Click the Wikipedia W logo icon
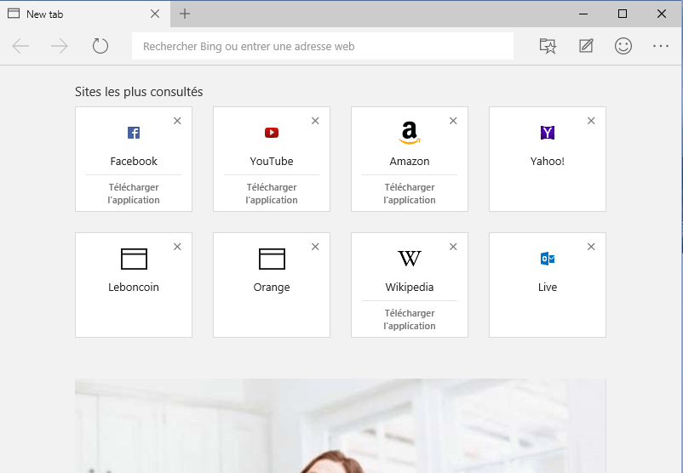Viewport: 683px width, 473px height. (410, 259)
